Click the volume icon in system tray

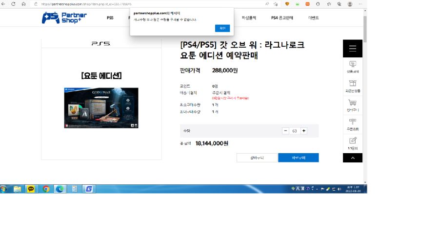point(339,189)
